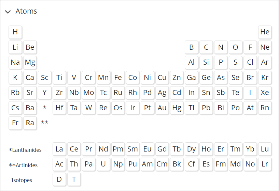Select the Lanthanum La element
The width and height of the screenshot is (279, 191).
[x=59, y=149]
